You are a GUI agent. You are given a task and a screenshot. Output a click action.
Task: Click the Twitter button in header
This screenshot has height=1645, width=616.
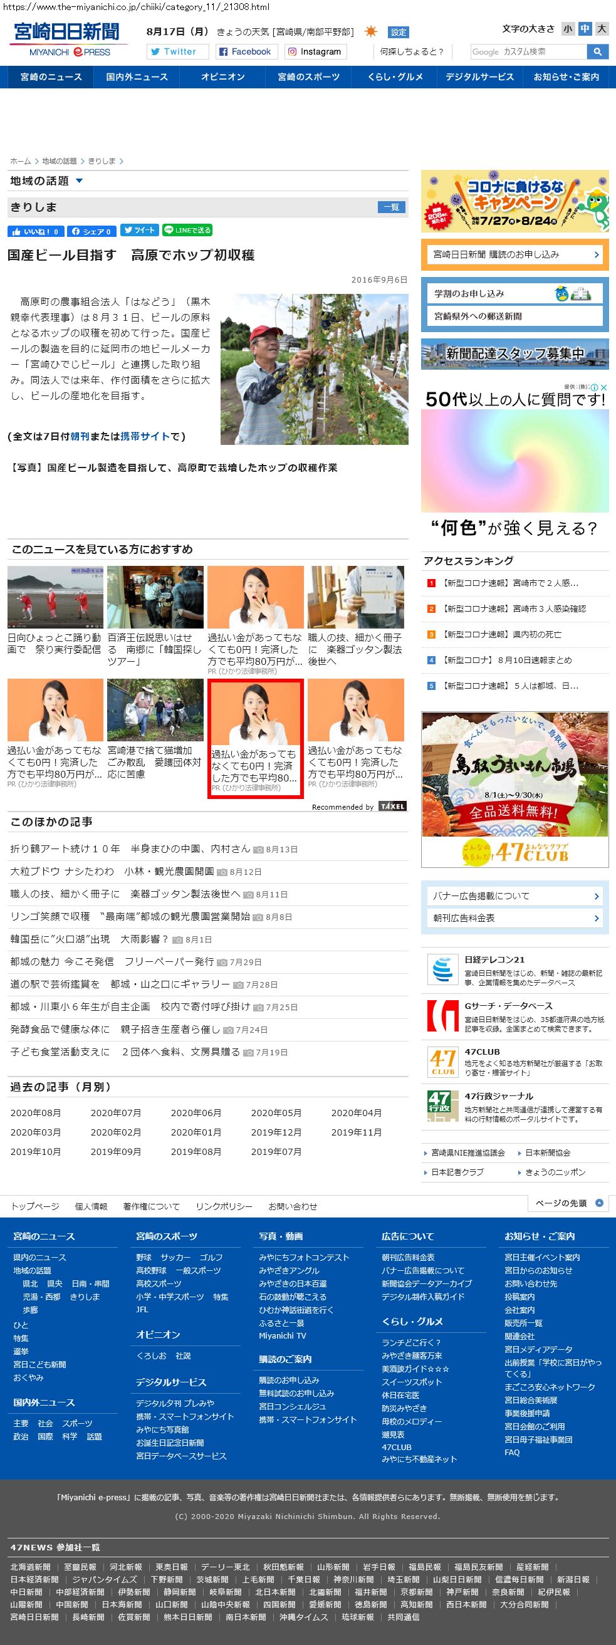(177, 52)
